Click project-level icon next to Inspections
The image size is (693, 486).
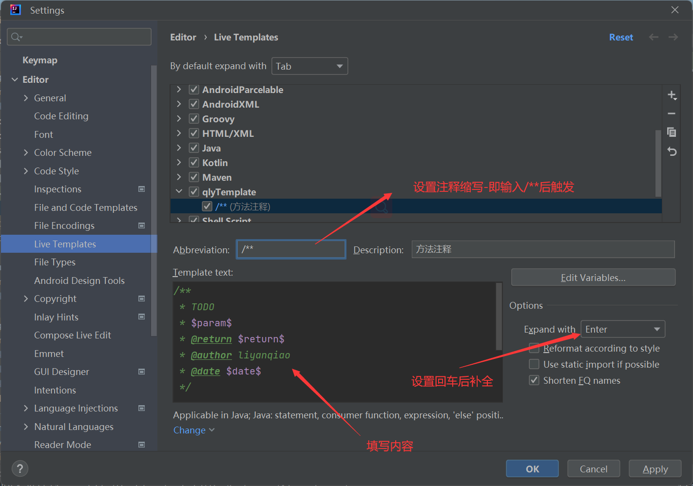tap(142, 189)
